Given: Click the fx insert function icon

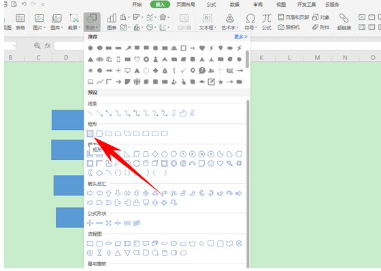Looking at the screenshot, I should tap(48, 46).
